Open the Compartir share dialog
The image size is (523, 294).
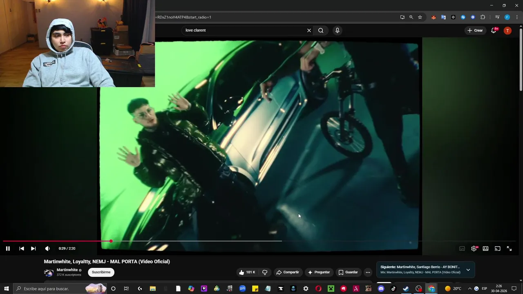(288, 272)
